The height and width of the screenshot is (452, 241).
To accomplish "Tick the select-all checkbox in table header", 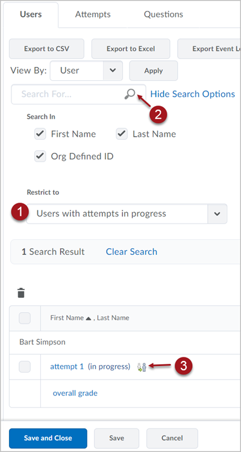I will coord(25,318).
